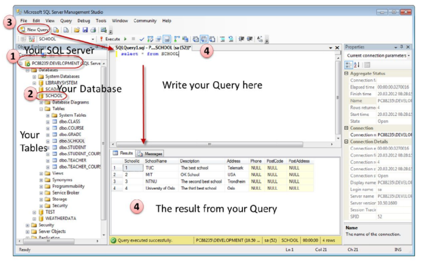Open the Debug menu
Screen dimensions: 423x261
coord(83,21)
